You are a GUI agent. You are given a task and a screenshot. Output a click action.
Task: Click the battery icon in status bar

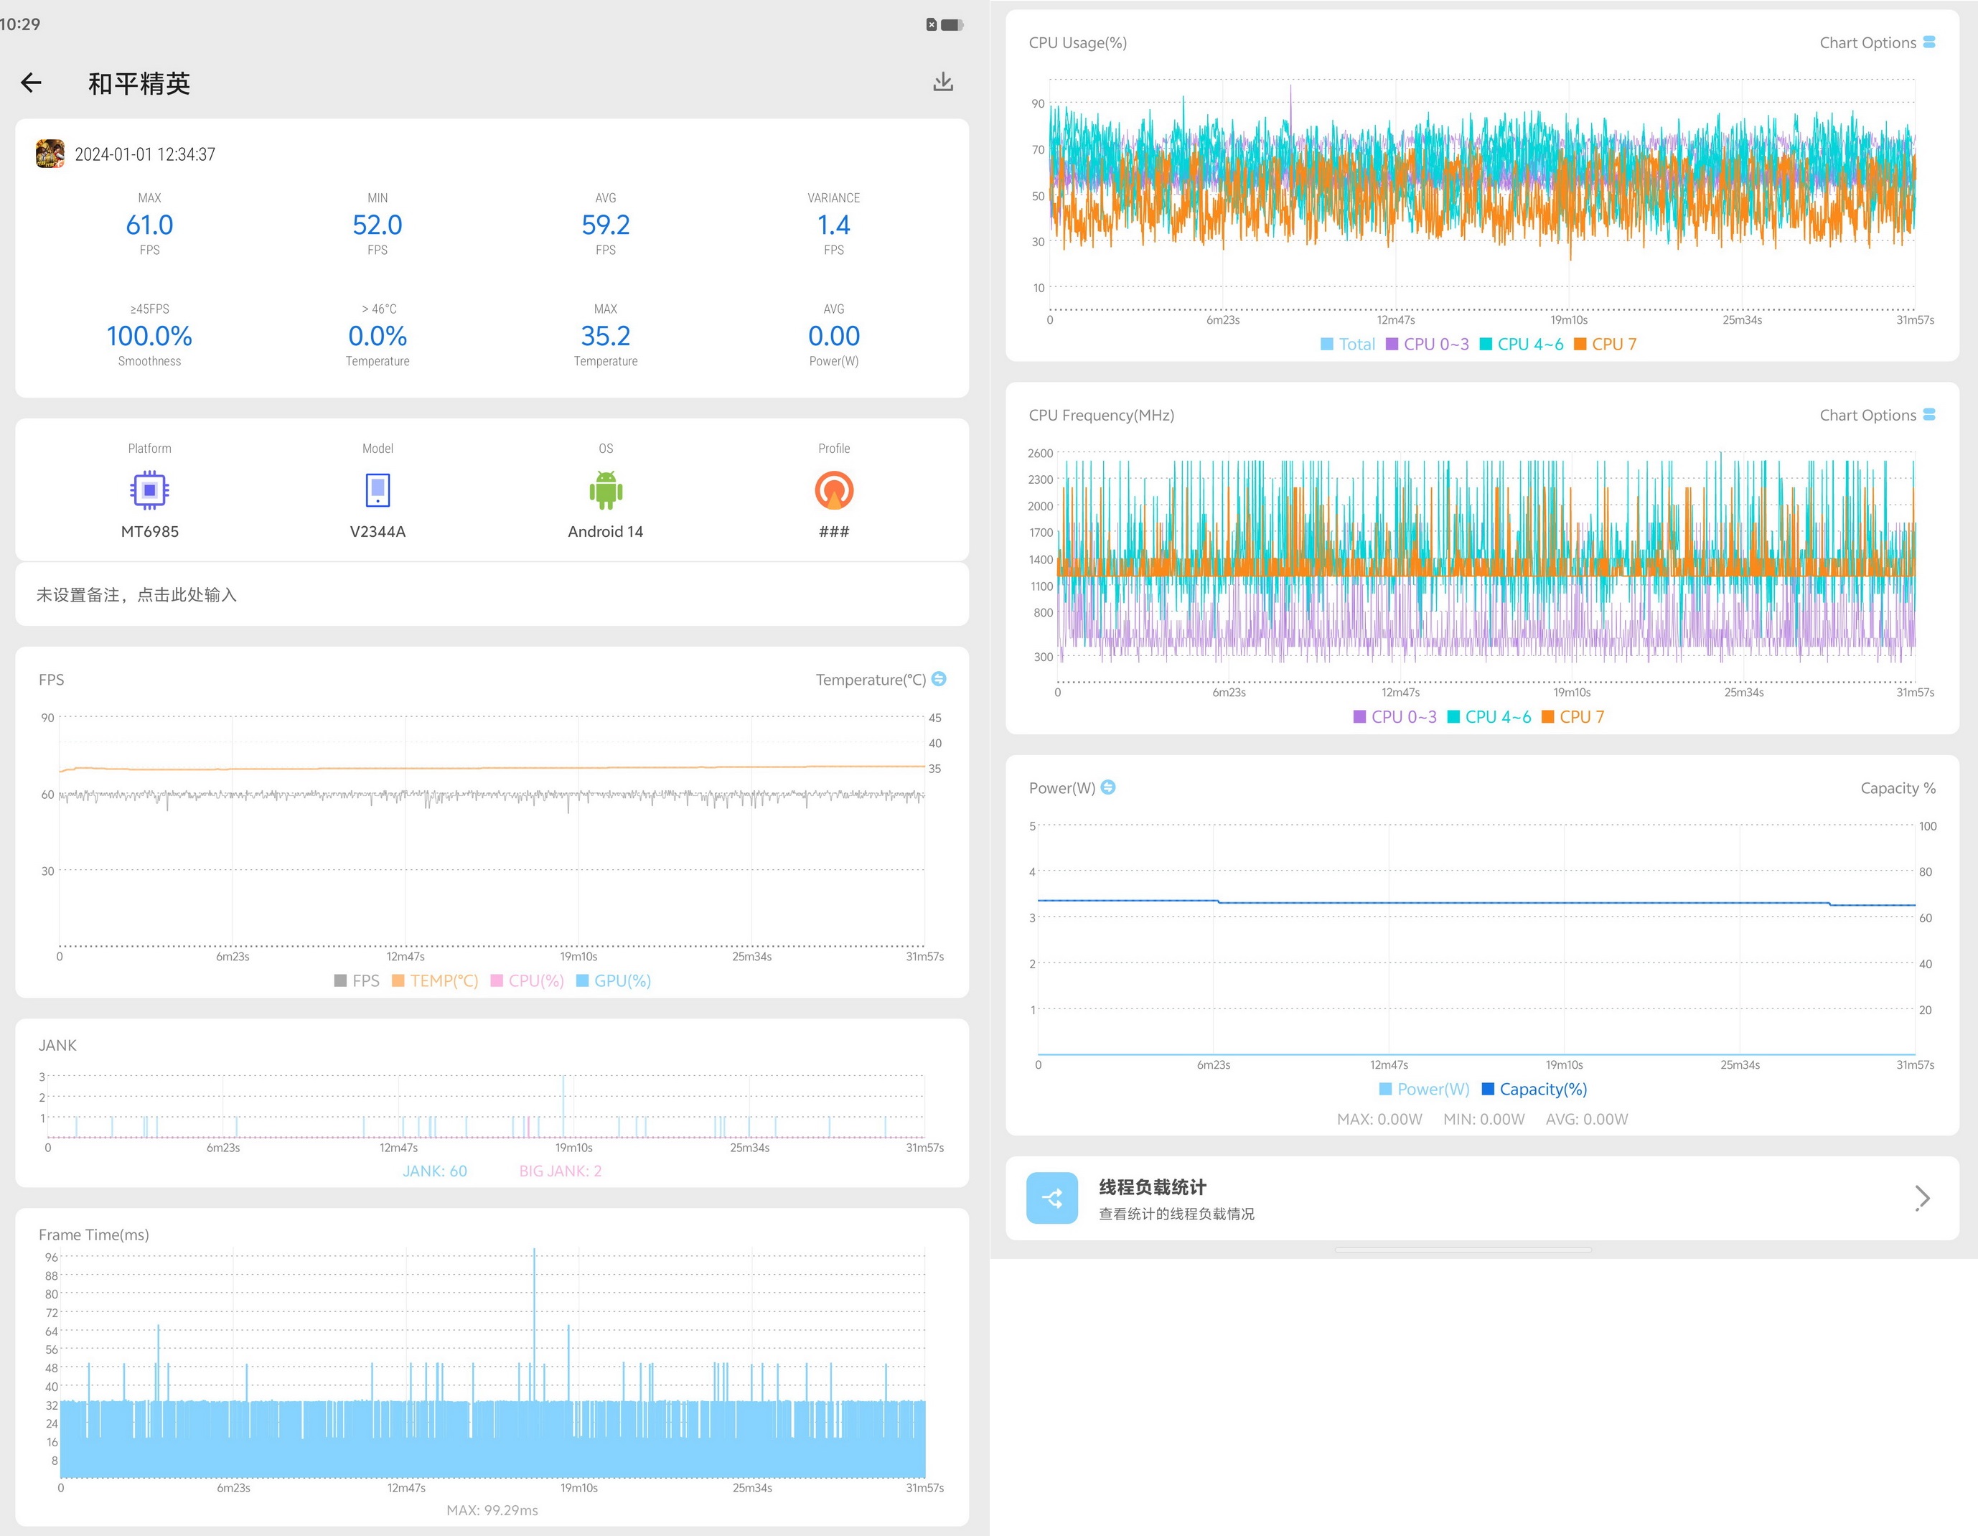pos(952,24)
